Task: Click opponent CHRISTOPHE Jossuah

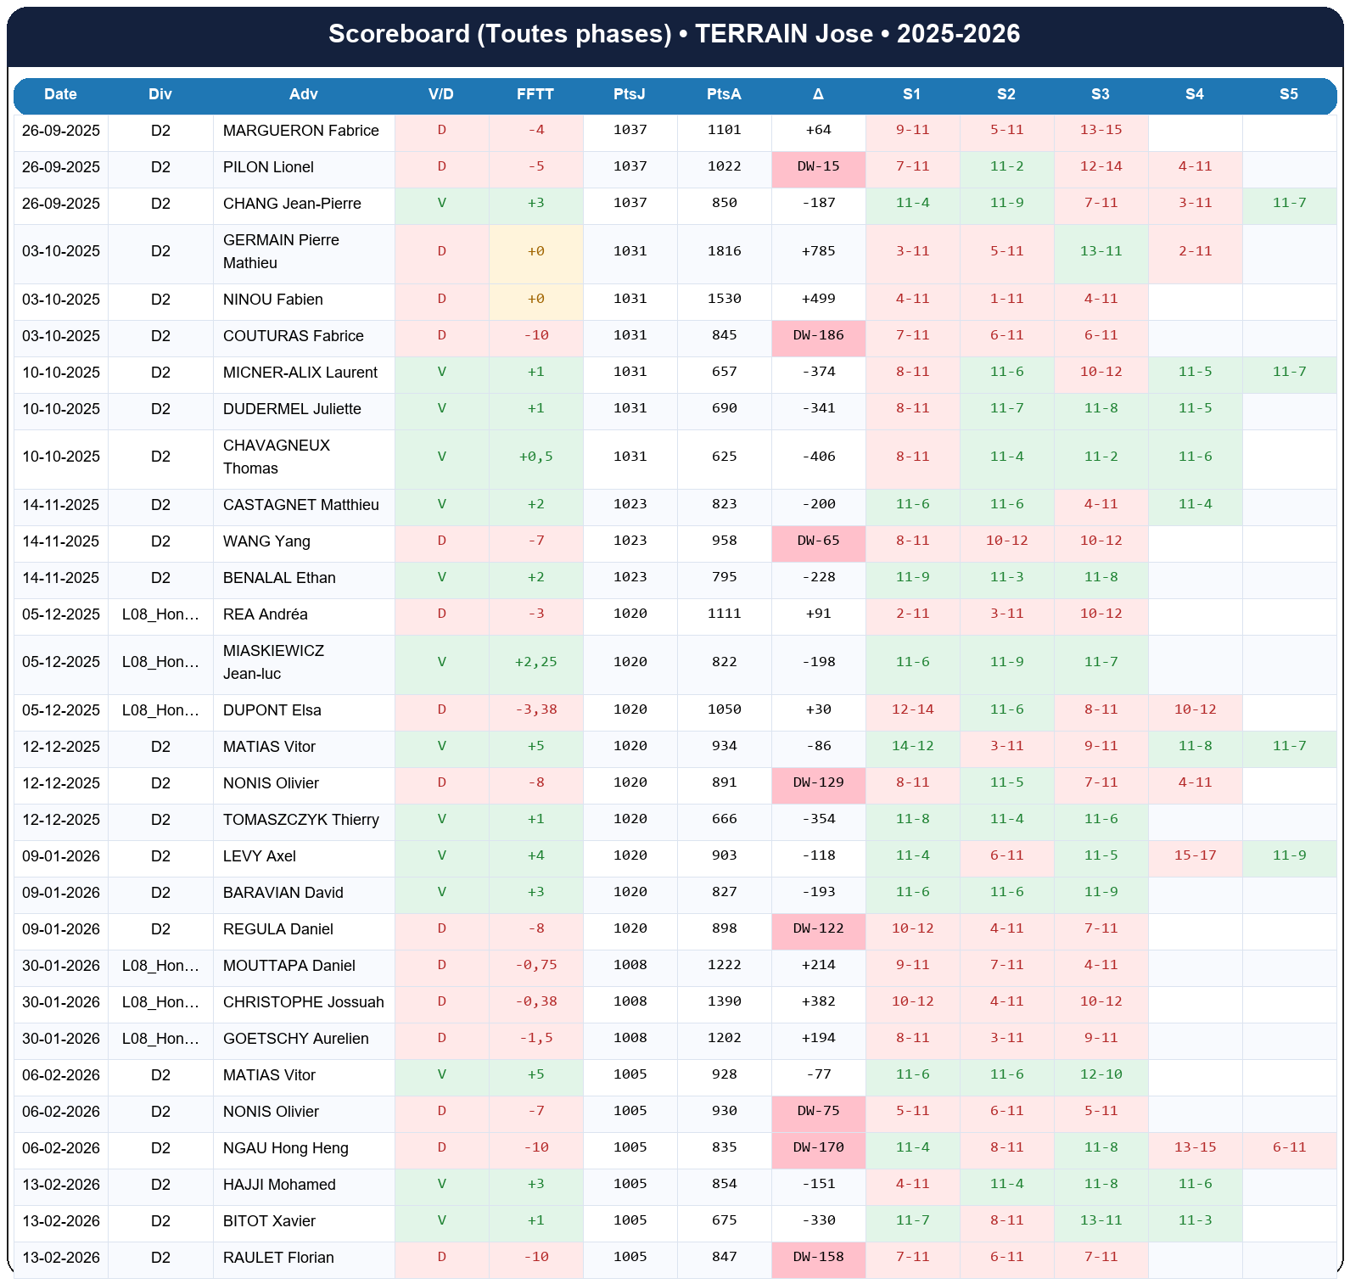Action: click(x=303, y=1002)
